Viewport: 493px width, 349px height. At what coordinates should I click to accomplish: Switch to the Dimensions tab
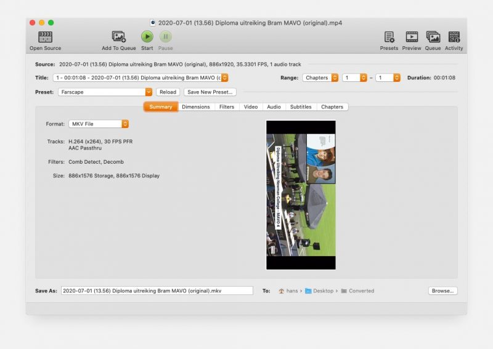tap(195, 106)
